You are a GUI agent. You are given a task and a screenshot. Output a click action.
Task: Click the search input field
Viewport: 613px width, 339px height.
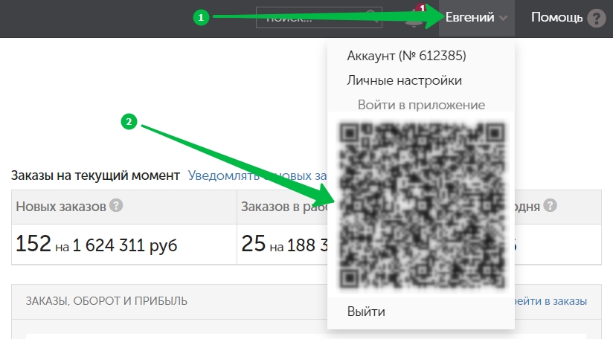click(x=318, y=18)
